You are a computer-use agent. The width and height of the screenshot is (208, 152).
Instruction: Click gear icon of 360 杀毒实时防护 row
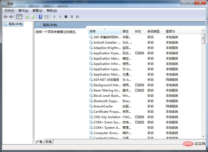[91, 37]
